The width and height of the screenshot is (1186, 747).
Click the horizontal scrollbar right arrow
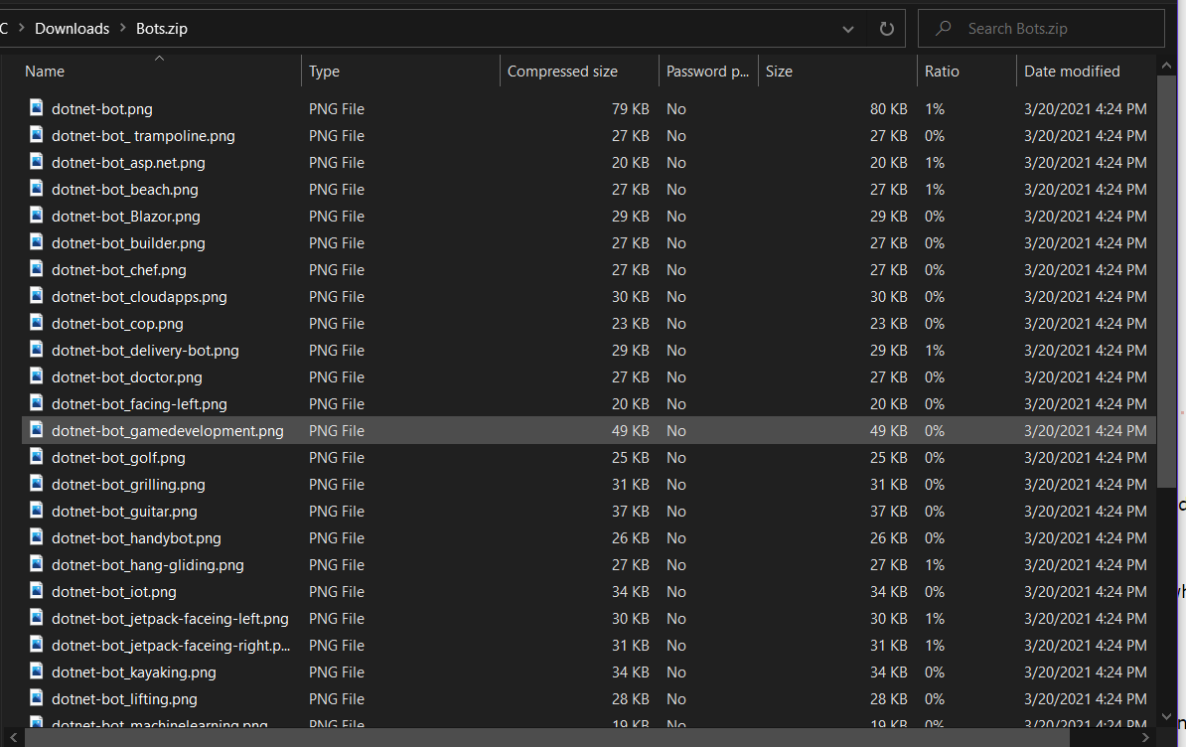pyautogui.click(x=1145, y=737)
